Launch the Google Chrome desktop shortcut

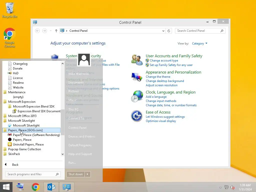[x=10, y=38]
